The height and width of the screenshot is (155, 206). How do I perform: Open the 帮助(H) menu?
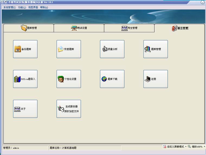pos(44,7)
